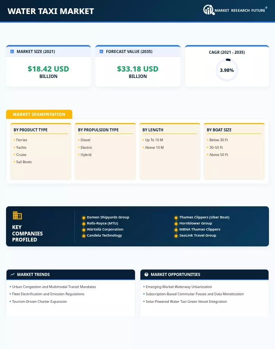The height and width of the screenshot is (349, 275).
Task: Click the CAGR (2021 - 2035) heading
Action: click(x=227, y=52)
